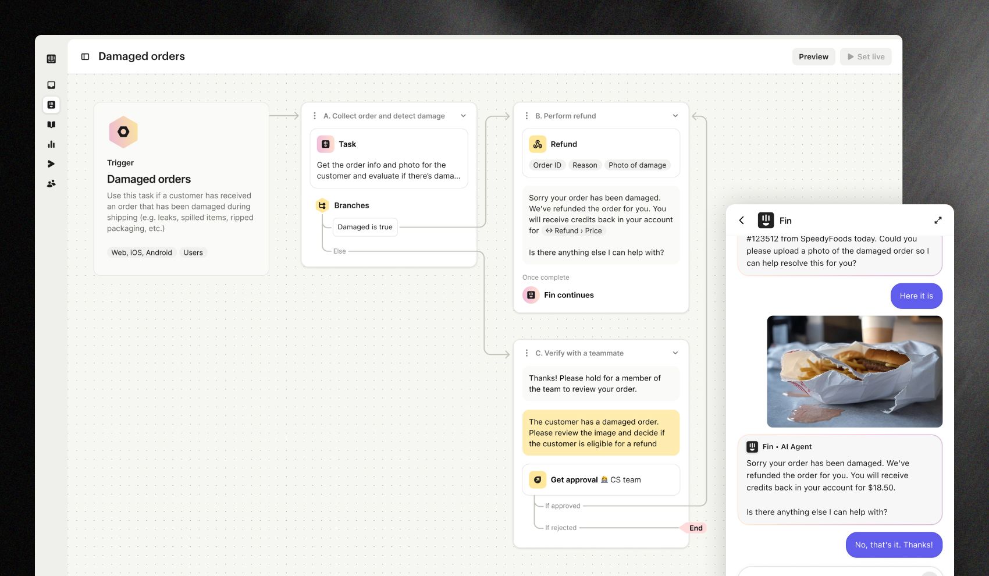
Task: Click the Thanks! Please hold message block
Action: coord(600,383)
